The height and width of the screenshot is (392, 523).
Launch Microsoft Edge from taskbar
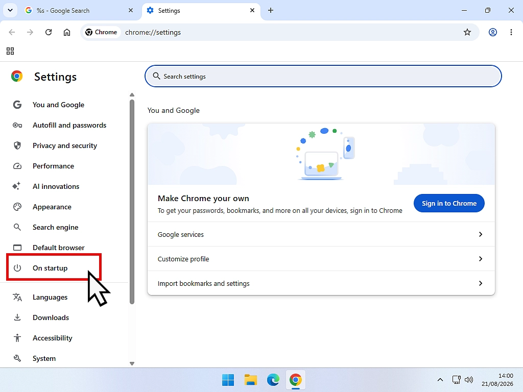(273, 380)
